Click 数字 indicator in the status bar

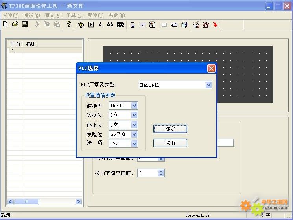click(x=265, y=215)
